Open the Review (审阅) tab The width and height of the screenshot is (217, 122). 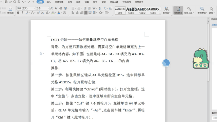[x=78, y=2]
